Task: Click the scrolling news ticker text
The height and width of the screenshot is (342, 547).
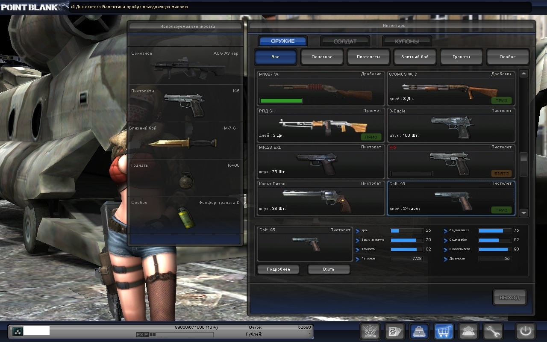Action: (130, 7)
